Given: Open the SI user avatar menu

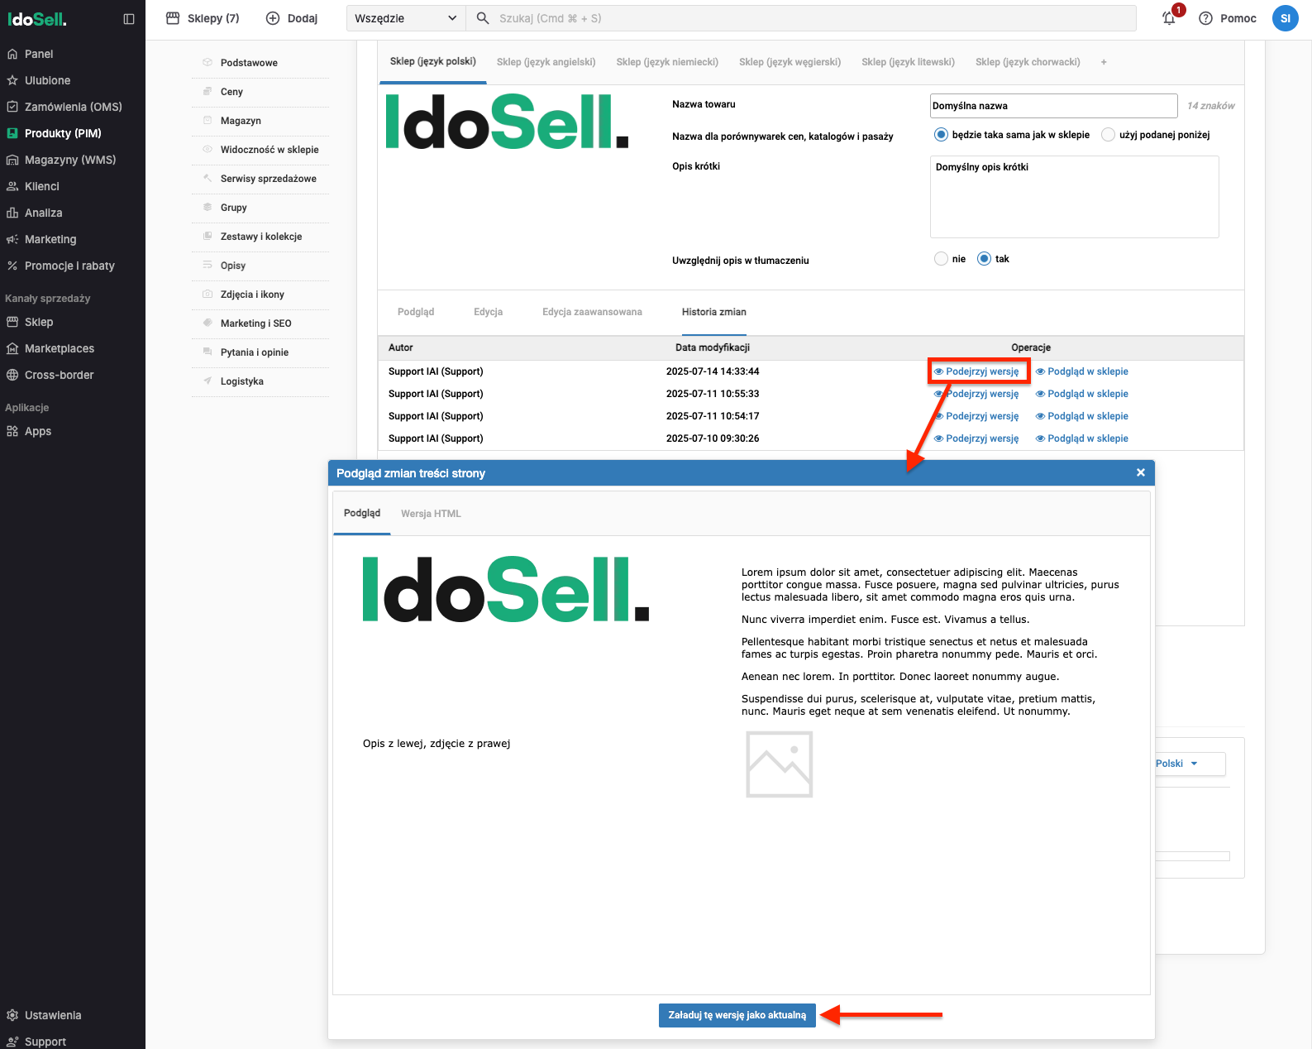Looking at the screenshot, I should (x=1285, y=18).
